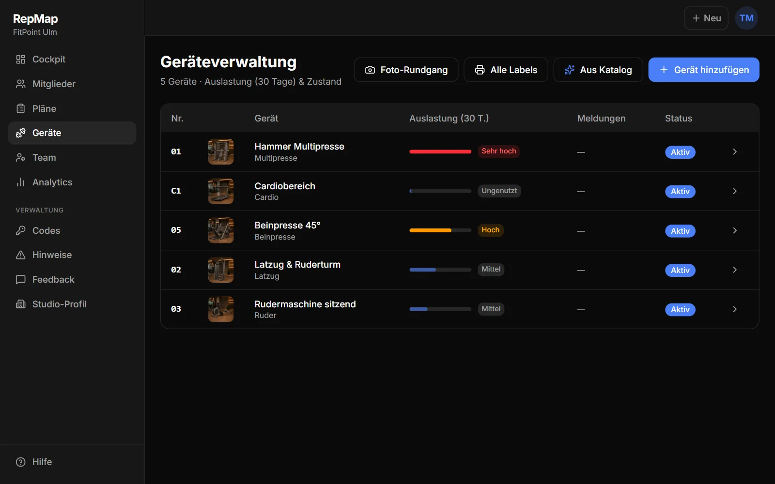Image resolution: width=775 pixels, height=484 pixels.
Task: Click the Team user-settings icon
Action: pyautogui.click(x=20, y=157)
